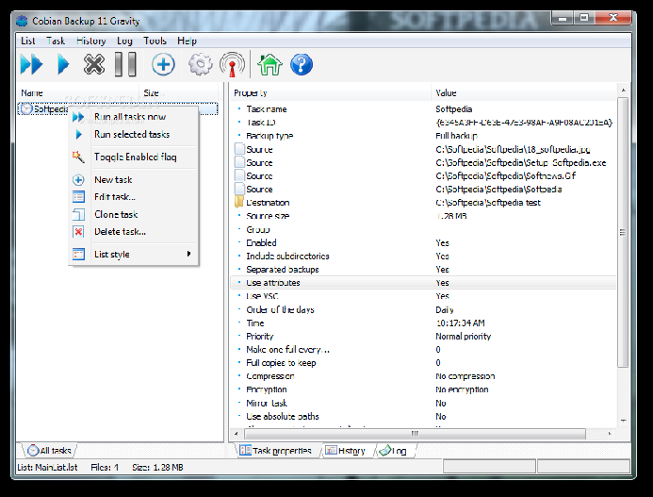Choose Run all tasks now from context menu

point(134,117)
